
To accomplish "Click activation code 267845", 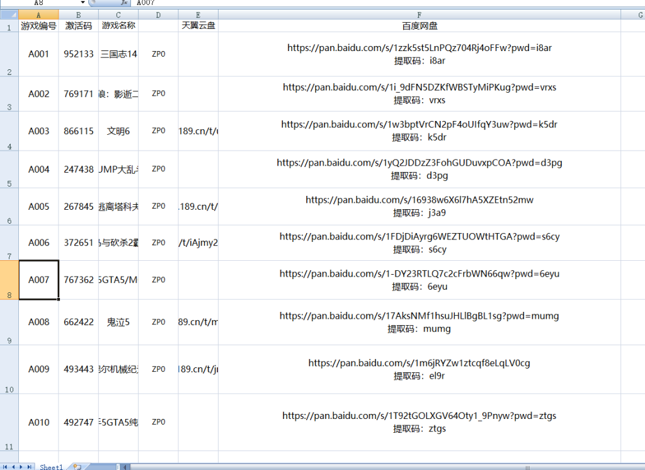I will pyautogui.click(x=79, y=207).
